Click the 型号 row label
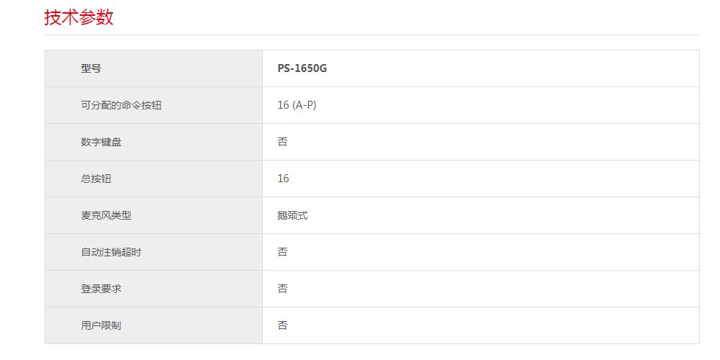The image size is (720, 360). (x=91, y=69)
